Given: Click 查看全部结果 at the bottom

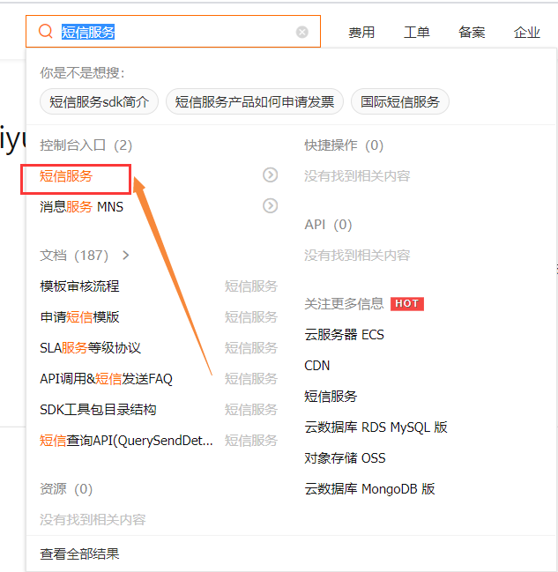Looking at the screenshot, I should click(x=79, y=553).
